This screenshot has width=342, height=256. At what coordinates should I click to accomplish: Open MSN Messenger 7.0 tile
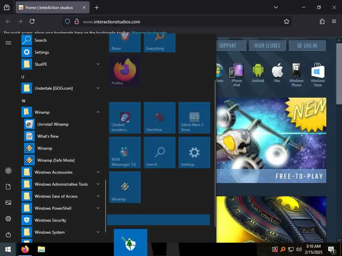pos(125,152)
